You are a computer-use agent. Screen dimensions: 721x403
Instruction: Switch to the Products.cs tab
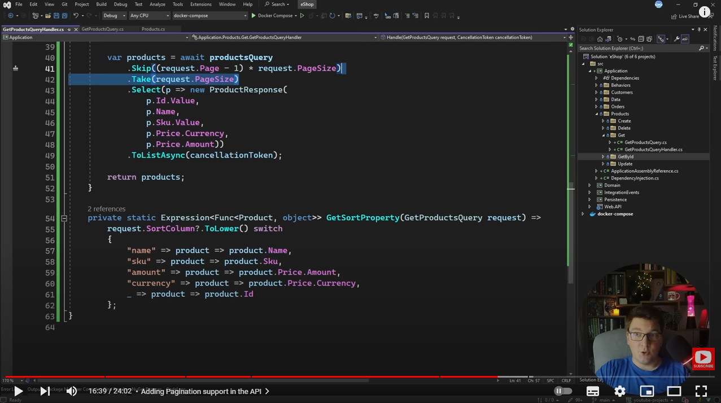tap(153, 29)
